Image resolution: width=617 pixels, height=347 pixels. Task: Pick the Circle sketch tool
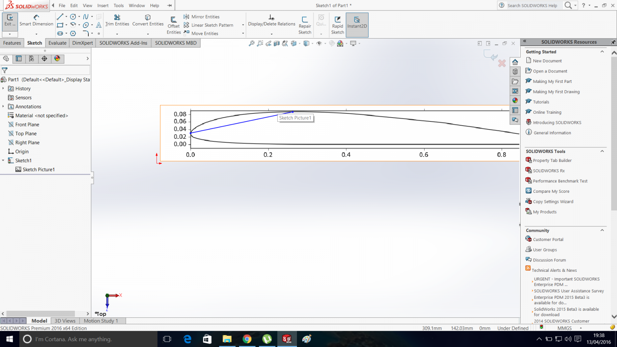tap(73, 17)
